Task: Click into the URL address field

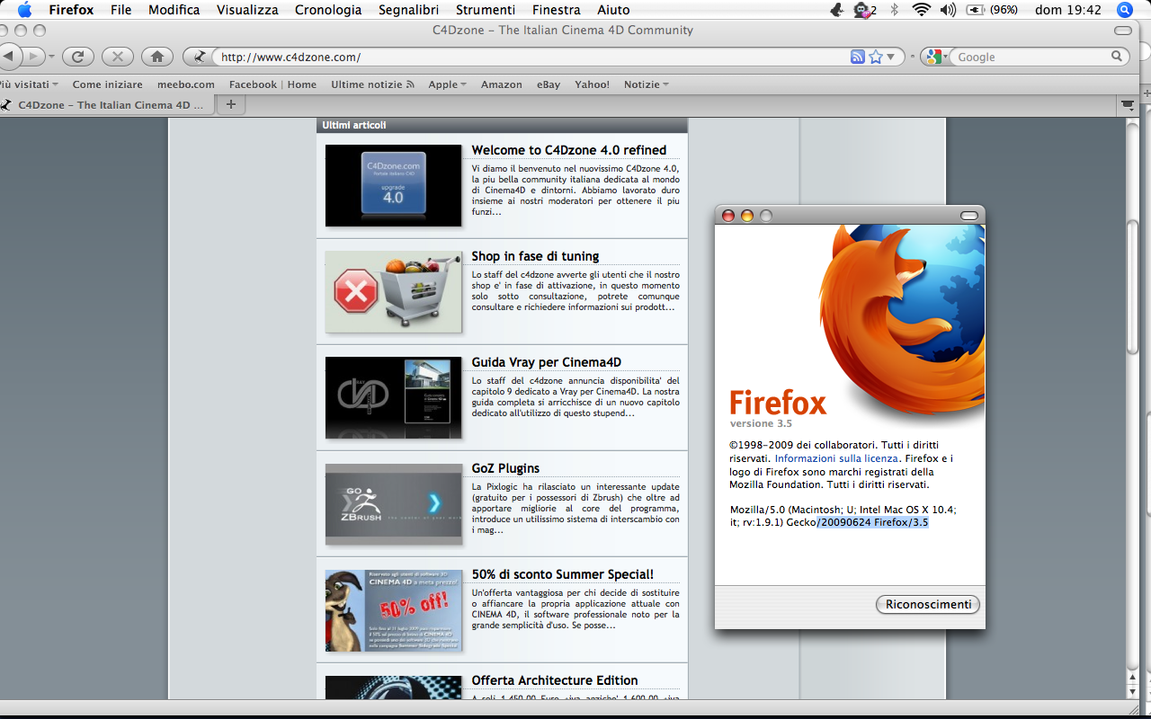Action: [531, 57]
